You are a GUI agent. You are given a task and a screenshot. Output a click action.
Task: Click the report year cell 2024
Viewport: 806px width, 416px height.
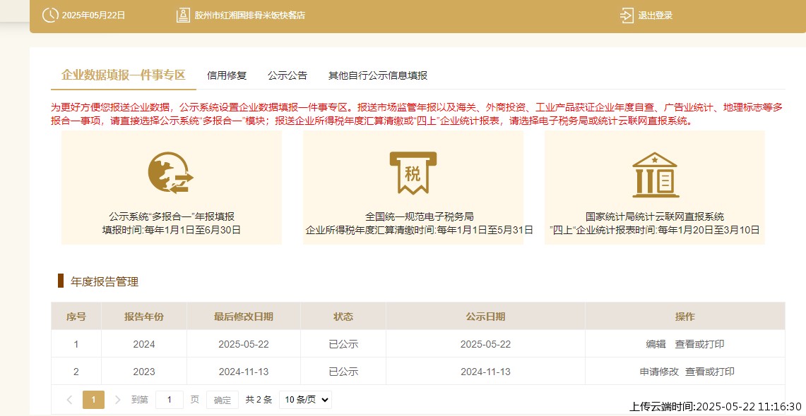(144, 343)
